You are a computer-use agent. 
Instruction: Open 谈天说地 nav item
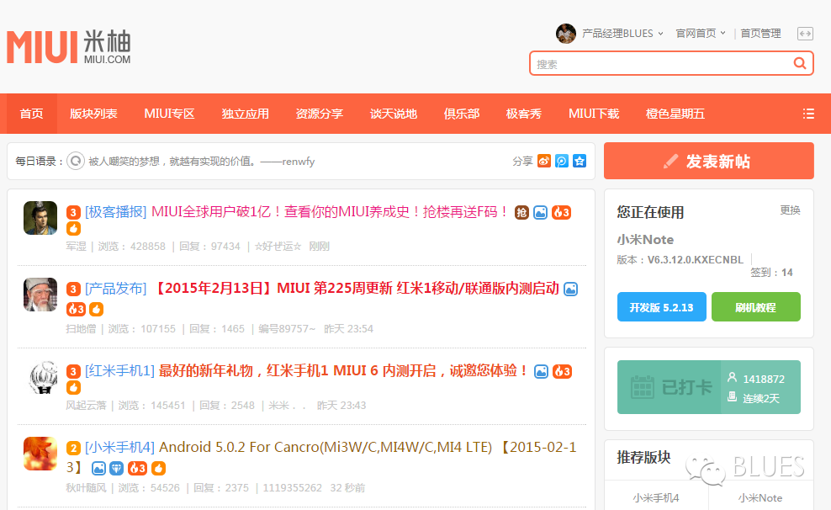[x=394, y=114]
